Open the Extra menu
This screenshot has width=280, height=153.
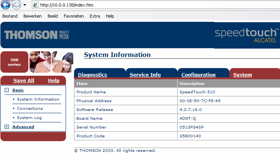point(95,16)
